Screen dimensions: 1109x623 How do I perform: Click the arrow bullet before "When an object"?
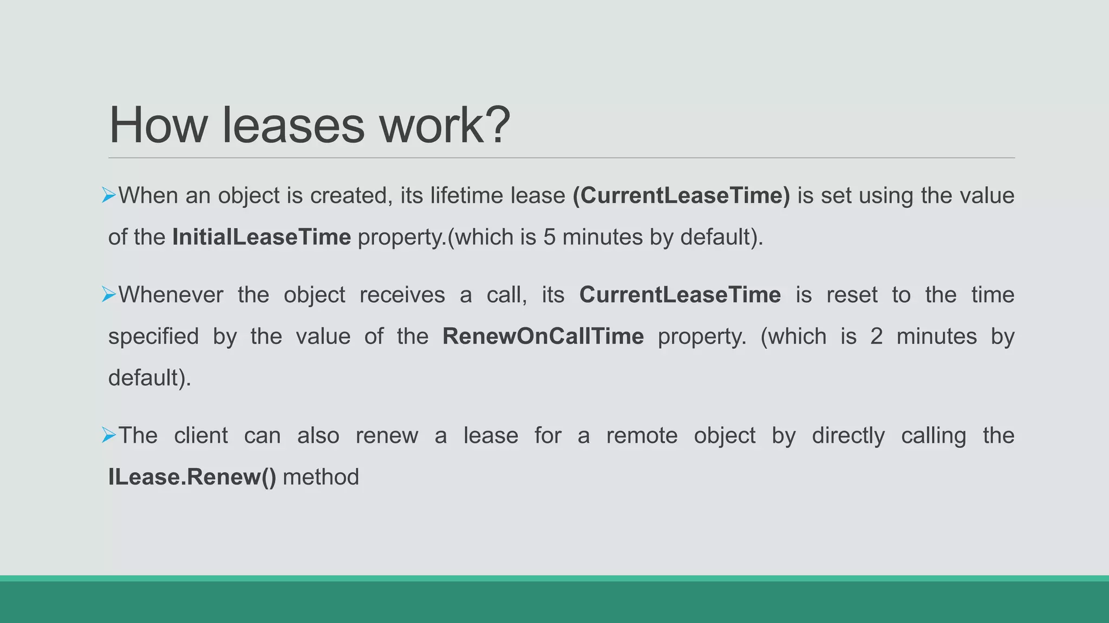108,195
